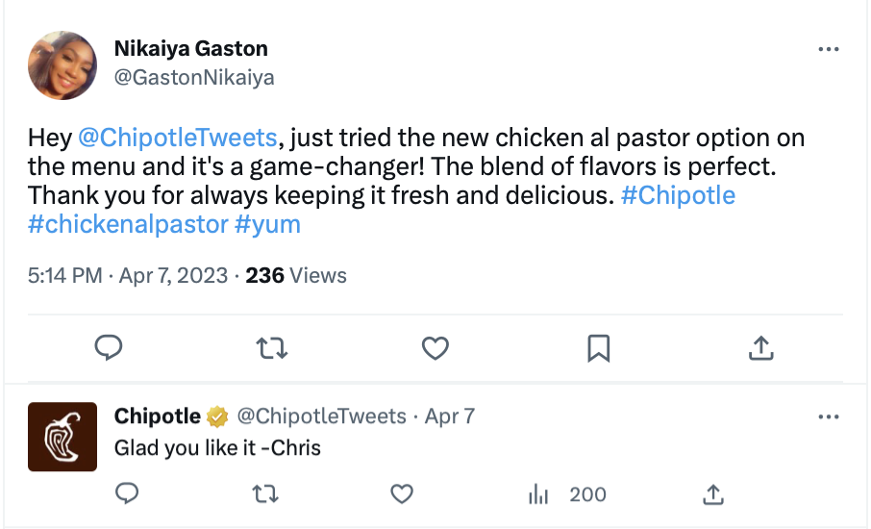Image resolution: width=871 pixels, height=529 pixels.
Task: Click the @ChipotleTweets mention in tweet text
Action: [x=176, y=139]
